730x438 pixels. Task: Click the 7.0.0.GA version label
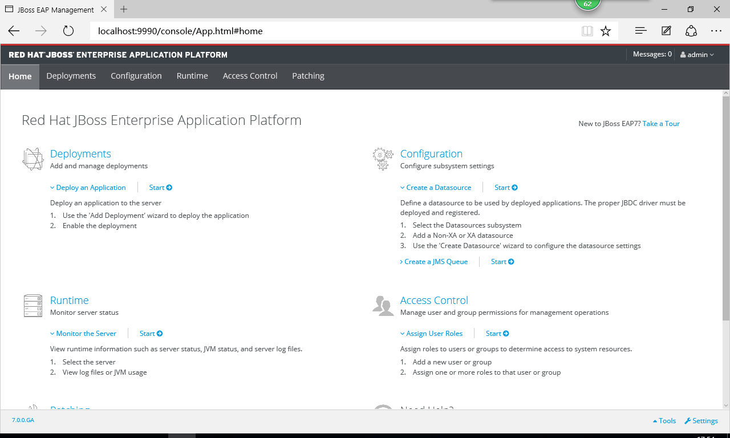coord(23,420)
